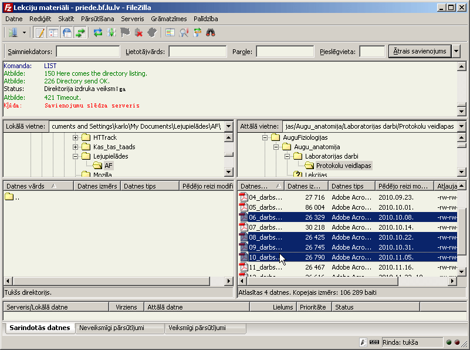Screen dimensions: 470x350
Task: Click the Saimniekdators input field
Action: coord(88,52)
